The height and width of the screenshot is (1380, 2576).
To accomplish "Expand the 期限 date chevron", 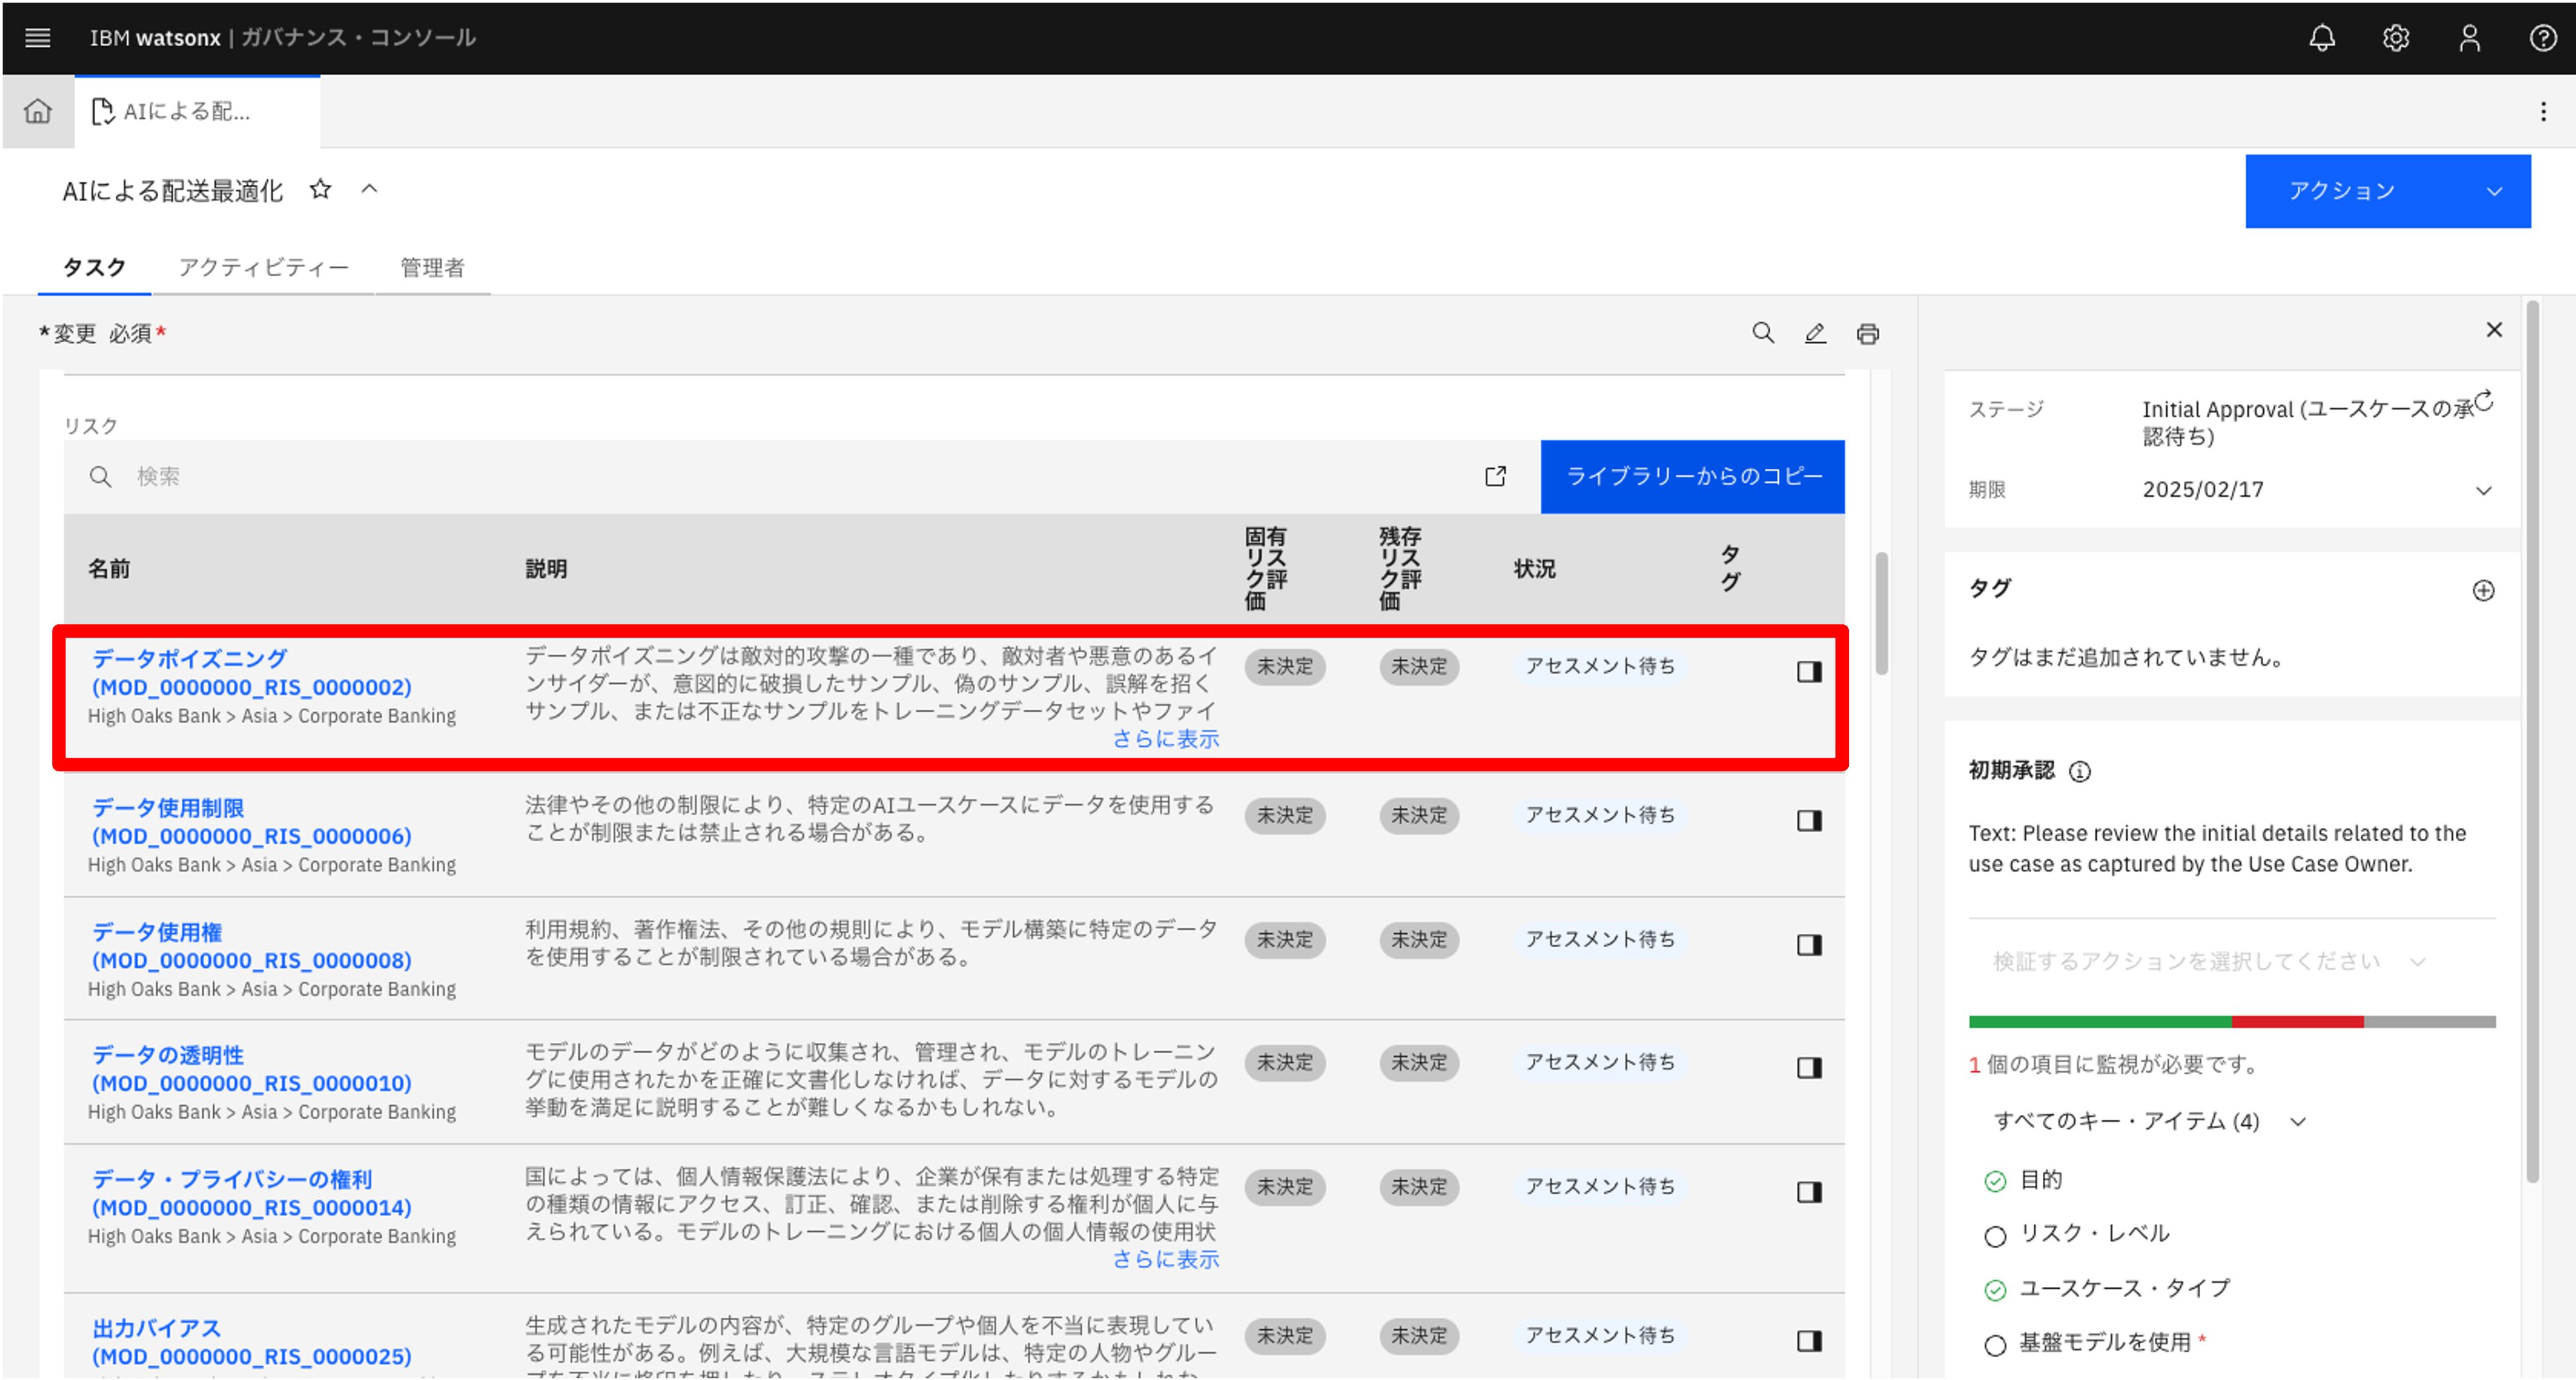I will pyautogui.click(x=2483, y=491).
